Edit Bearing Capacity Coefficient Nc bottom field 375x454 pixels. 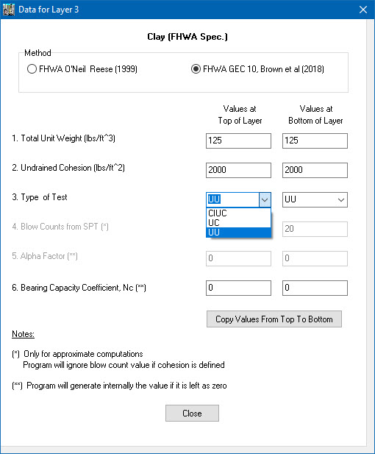pyautogui.click(x=315, y=288)
